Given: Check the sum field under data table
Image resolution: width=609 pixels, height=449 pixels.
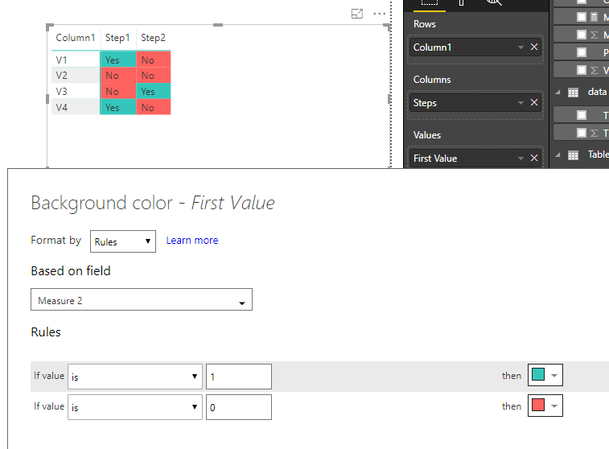Looking at the screenshot, I should pos(582,134).
